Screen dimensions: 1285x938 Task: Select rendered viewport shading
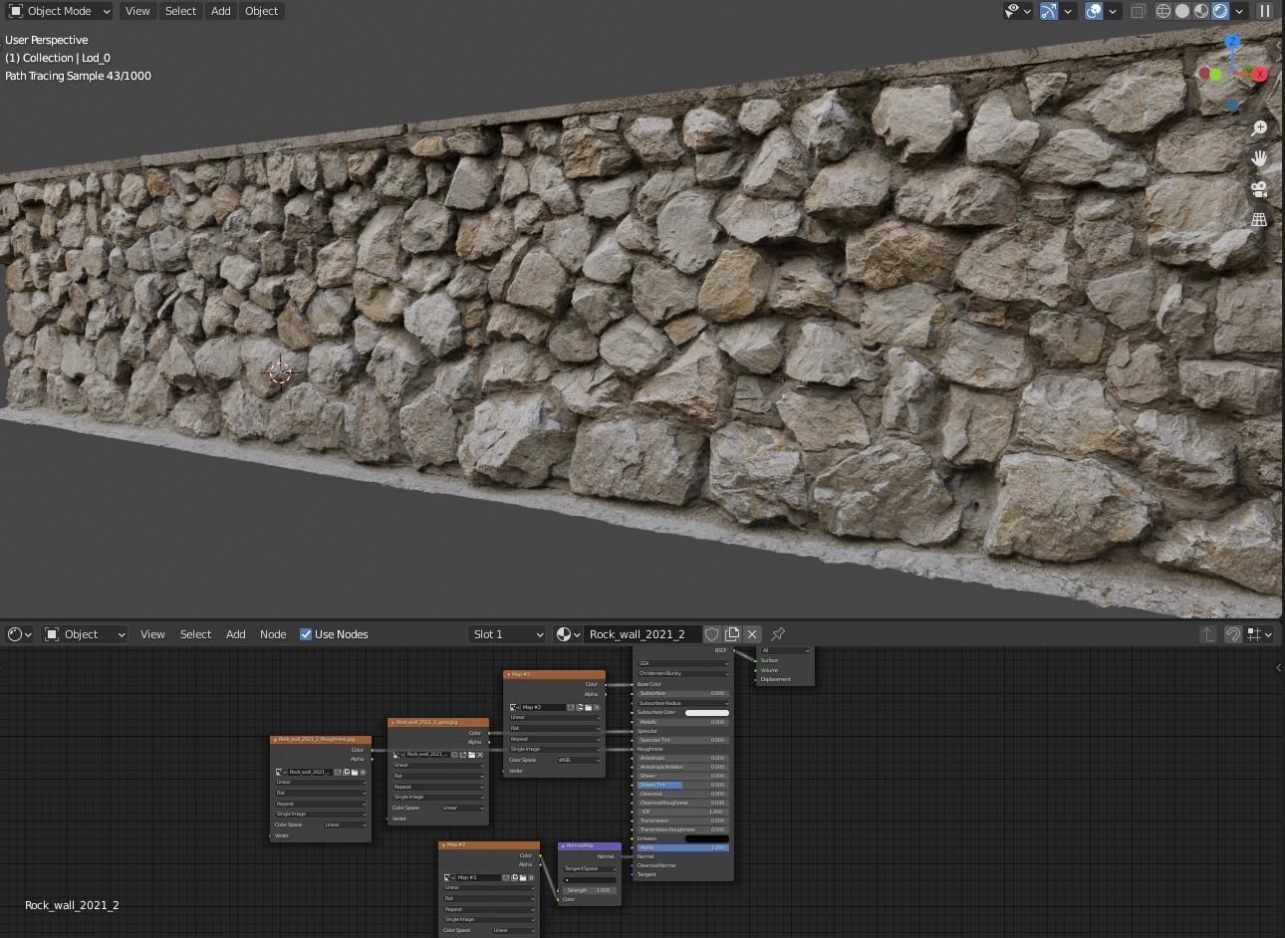1220,11
